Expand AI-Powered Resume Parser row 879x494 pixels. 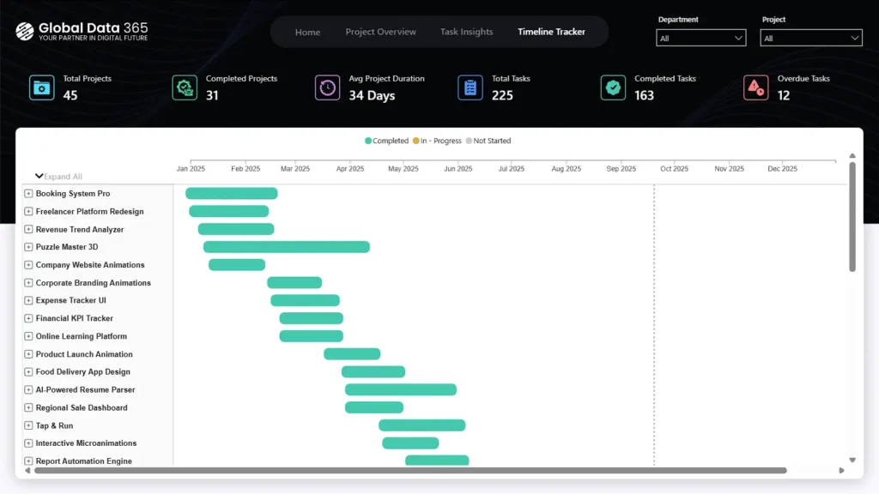(x=28, y=390)
